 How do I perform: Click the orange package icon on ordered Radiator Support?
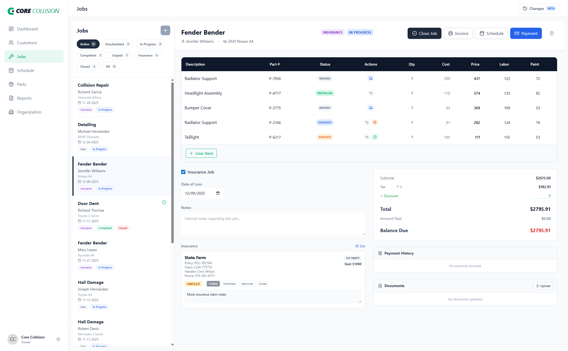375,122
